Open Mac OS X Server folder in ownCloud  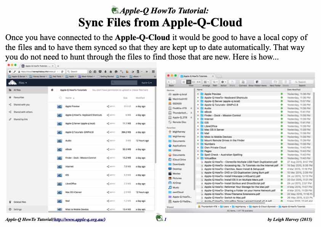(x=73, y=192)
